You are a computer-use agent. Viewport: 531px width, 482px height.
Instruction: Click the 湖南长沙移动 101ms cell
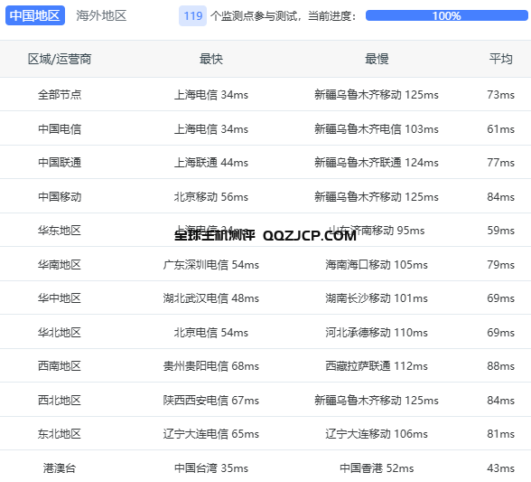[377, 298]
